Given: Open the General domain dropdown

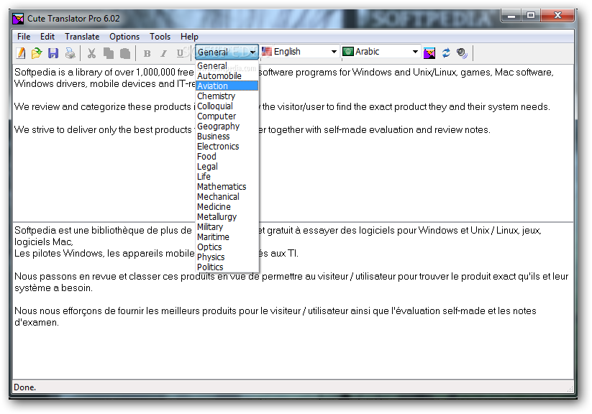Looking at the screenshot, I should (x=227, y=52).
